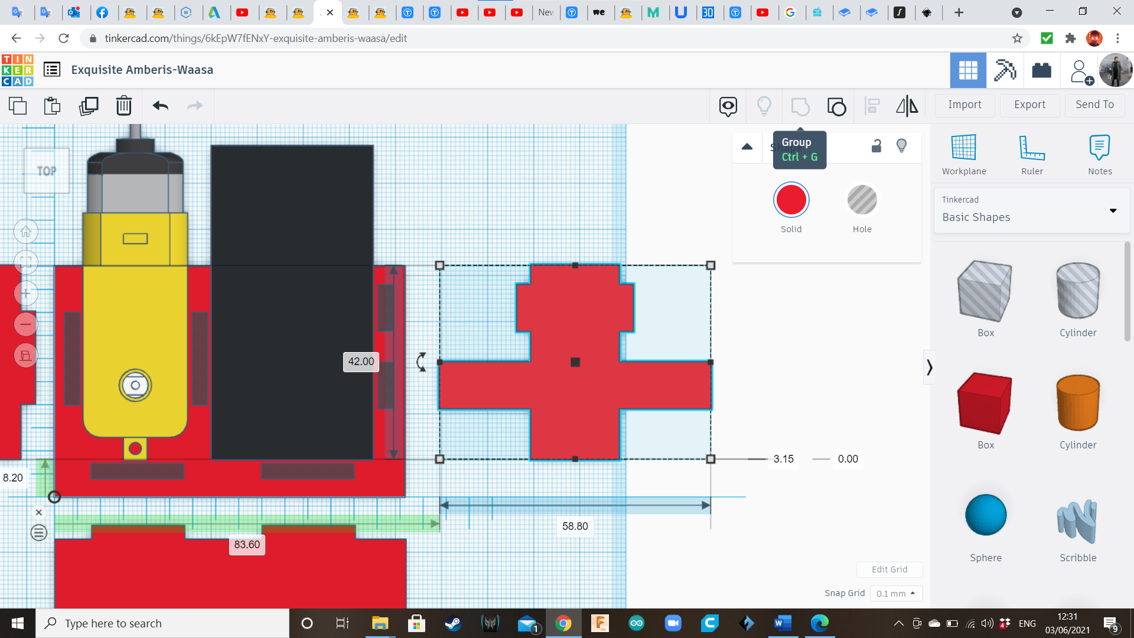Click the Undo arrow
The image size is (1134, 638).
point(161,106)
